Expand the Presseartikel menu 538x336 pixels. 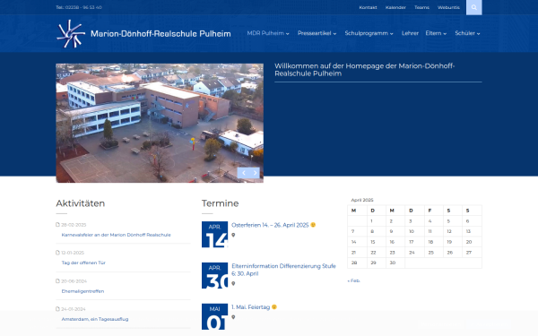(x=317, y=33)
